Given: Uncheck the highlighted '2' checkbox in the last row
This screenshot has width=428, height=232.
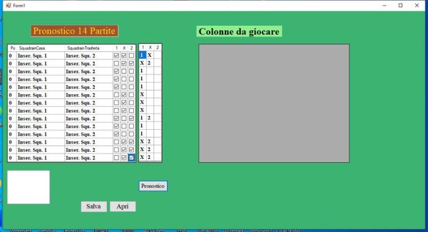Looking at the screenshot, I should (131, 158).
